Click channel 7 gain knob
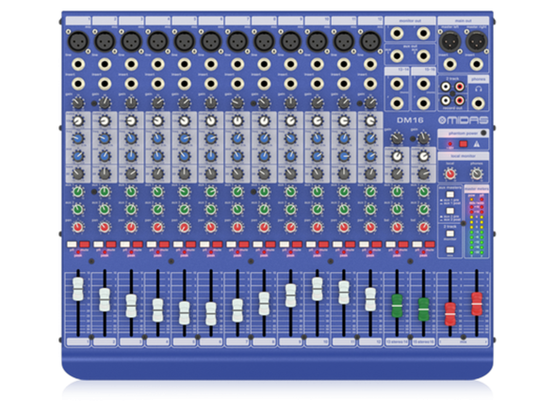The width and height of the screenshot is (555, 415). pos(237,104)
